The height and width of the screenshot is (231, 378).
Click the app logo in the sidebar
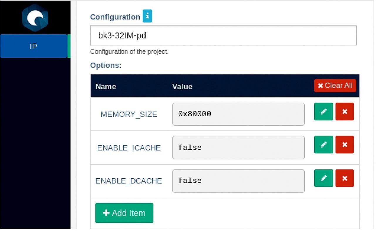click(35, 18)
